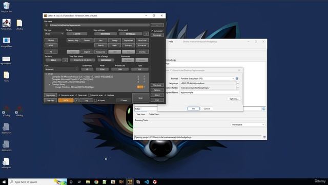
Task: Open the Help menu in Ghidra
Action: (x=171, y=42)
